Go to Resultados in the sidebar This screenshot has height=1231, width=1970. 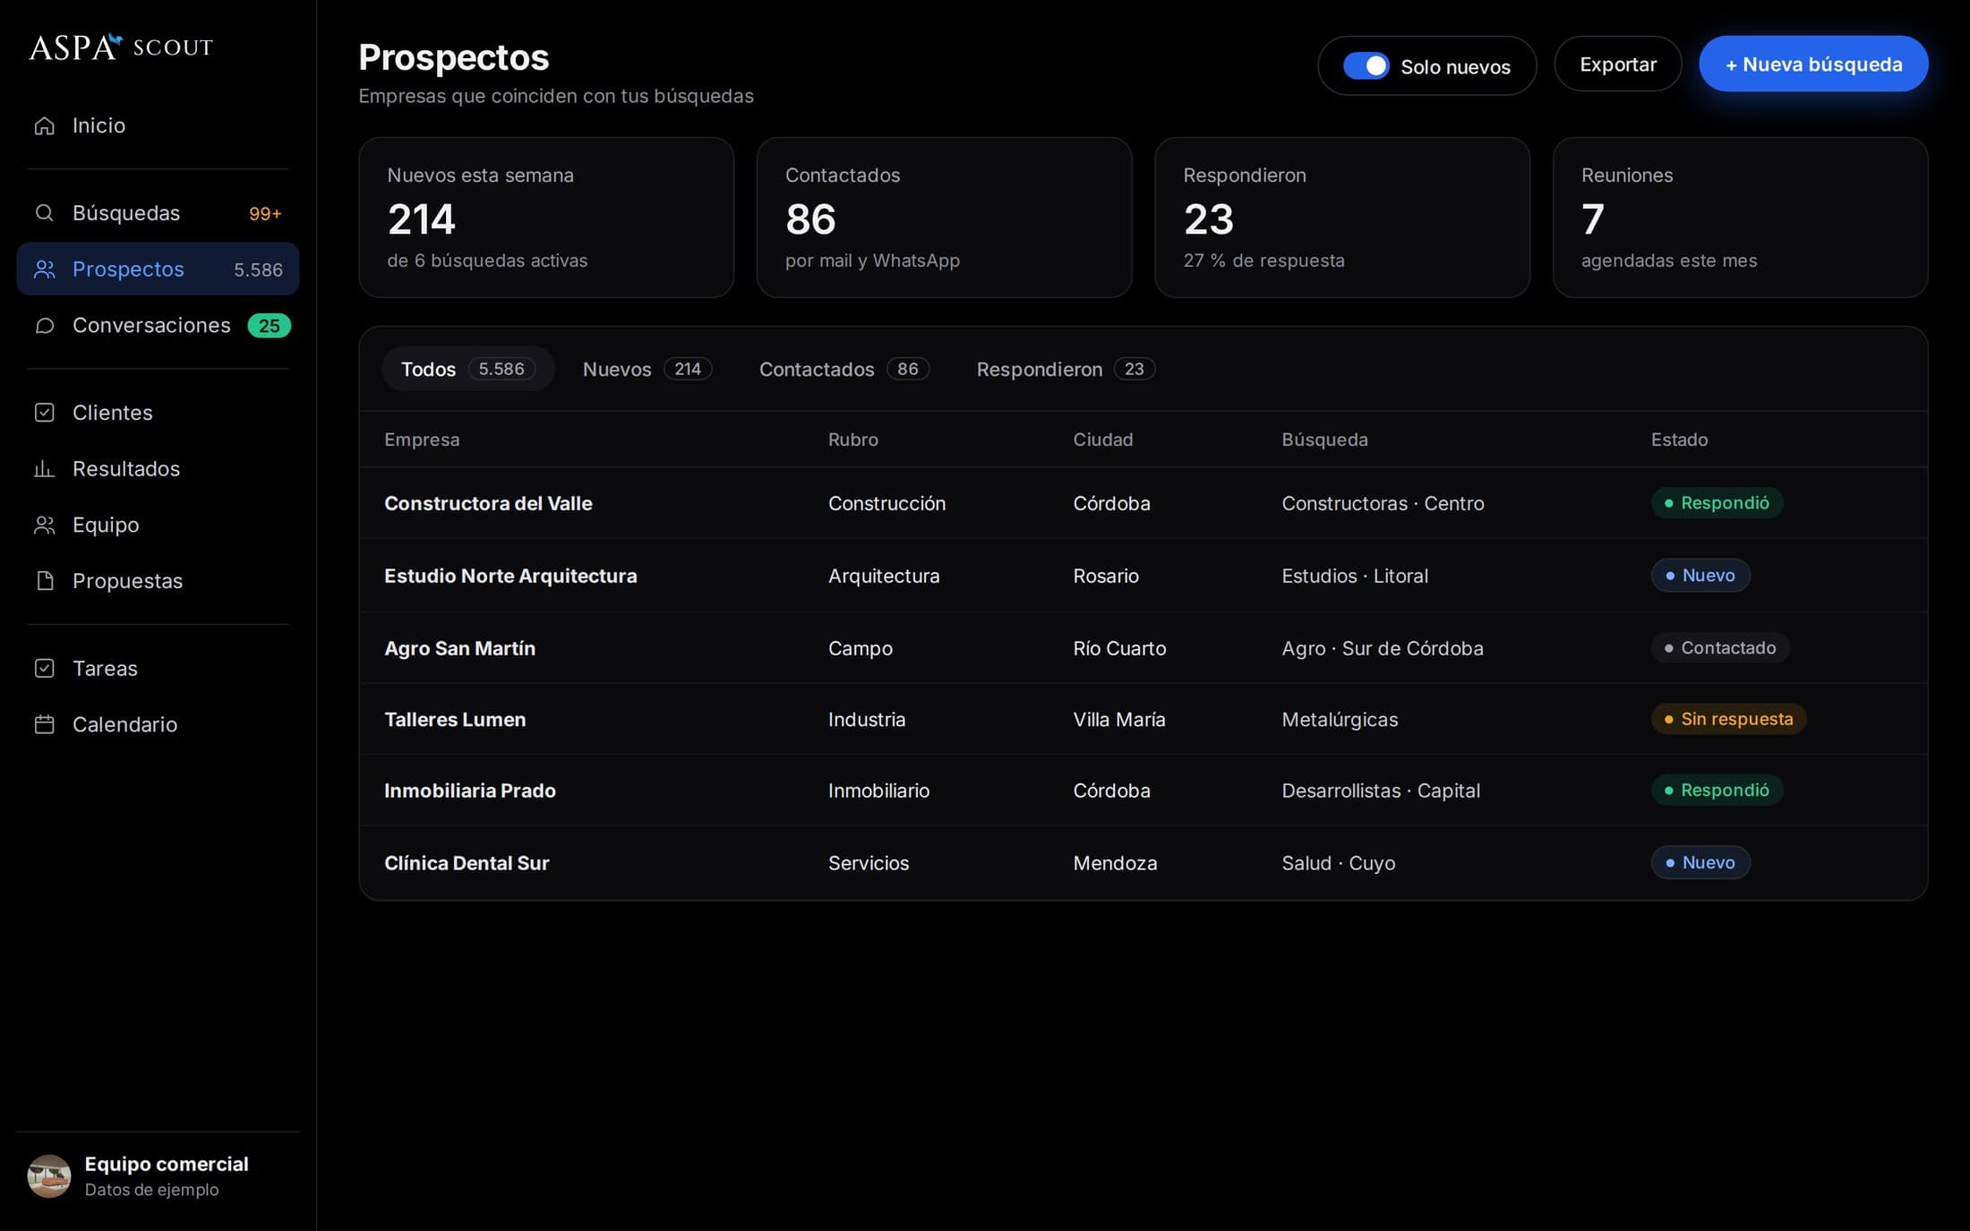click(158, 469)
